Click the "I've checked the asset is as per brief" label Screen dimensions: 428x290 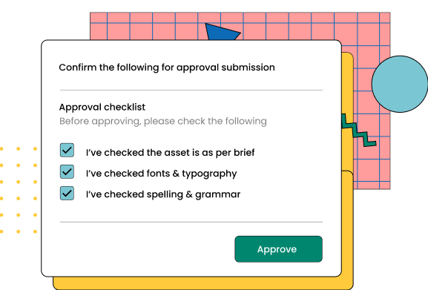click(170, 153)
